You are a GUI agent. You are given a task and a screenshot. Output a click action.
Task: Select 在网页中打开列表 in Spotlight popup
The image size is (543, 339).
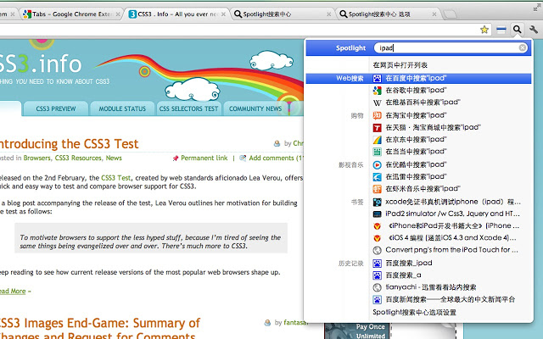pos(400,65)
